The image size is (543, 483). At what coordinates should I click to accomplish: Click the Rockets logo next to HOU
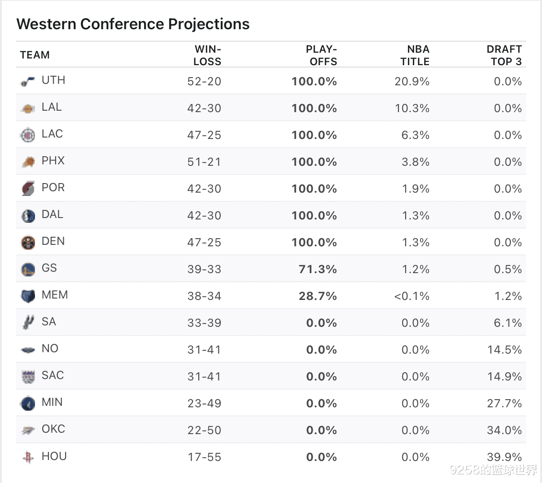click(28, 458)
